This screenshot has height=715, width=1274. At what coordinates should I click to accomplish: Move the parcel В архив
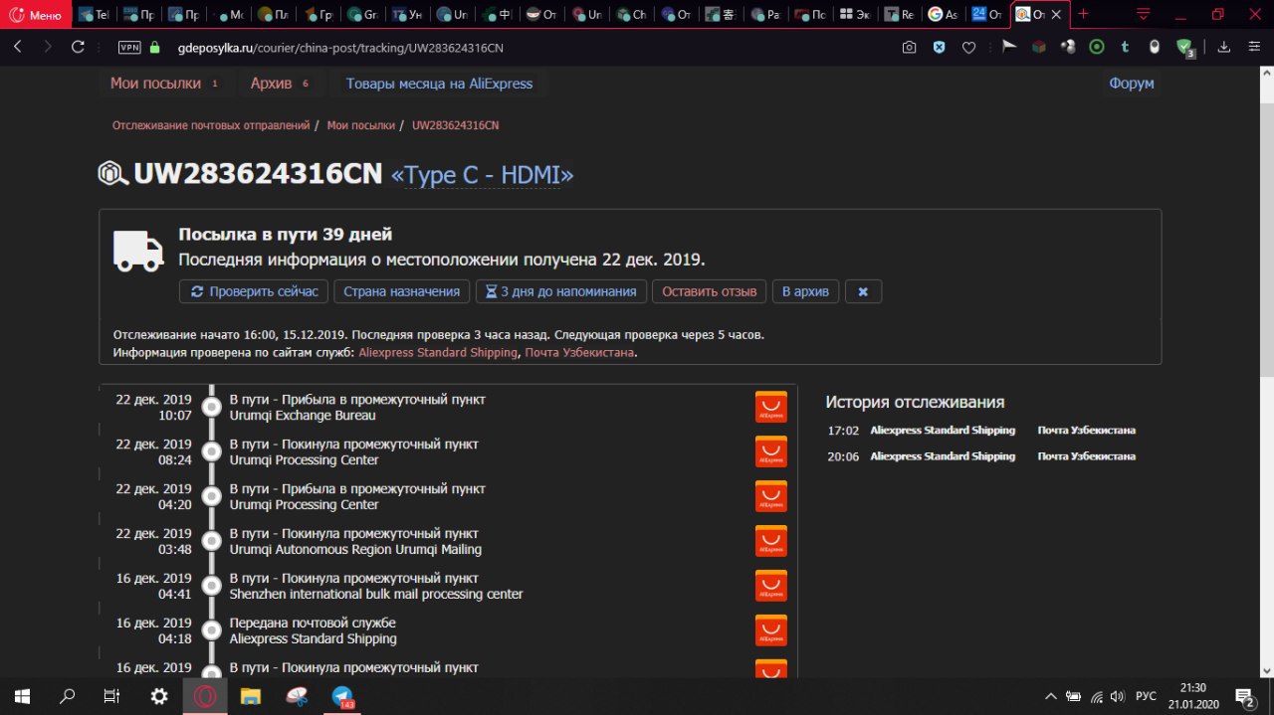806,291
